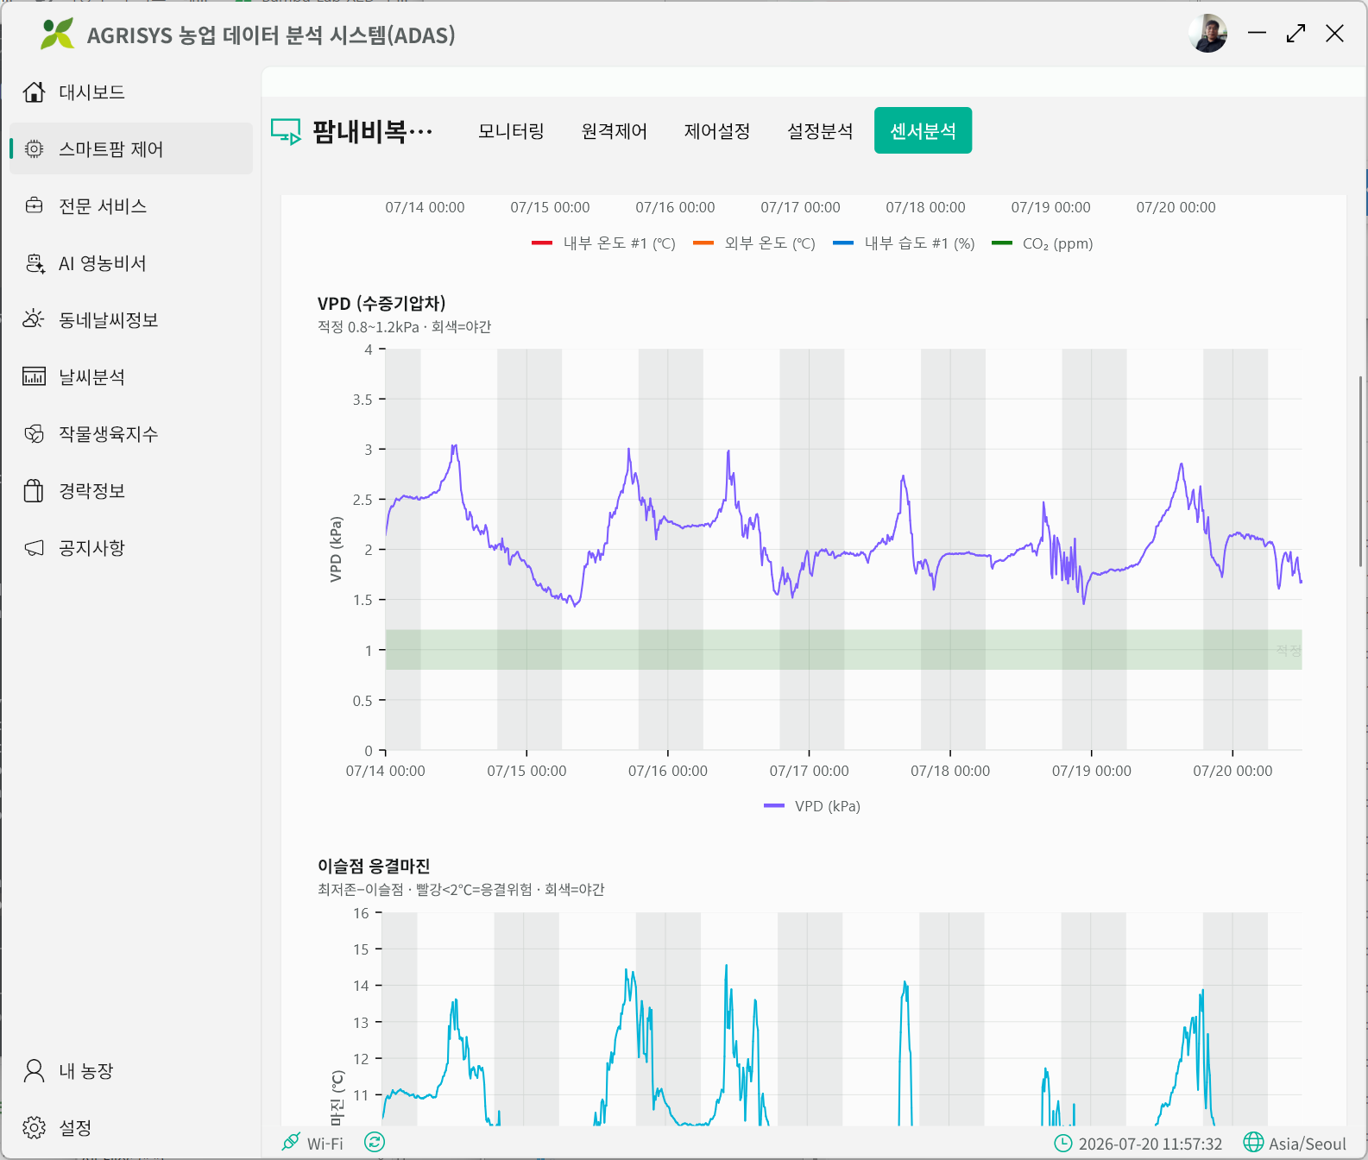Viewport: 1368px width, 1160px height.
Task: Click the 스마트팜 제어 gear-chip icon
Action: tap(34, 148)
